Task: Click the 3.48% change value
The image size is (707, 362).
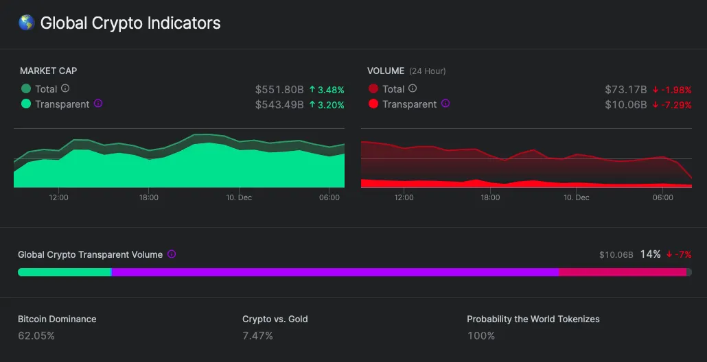Action: [331, 90]
